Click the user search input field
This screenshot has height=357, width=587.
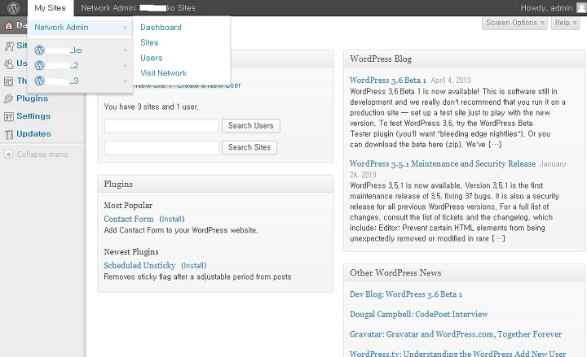161,126
